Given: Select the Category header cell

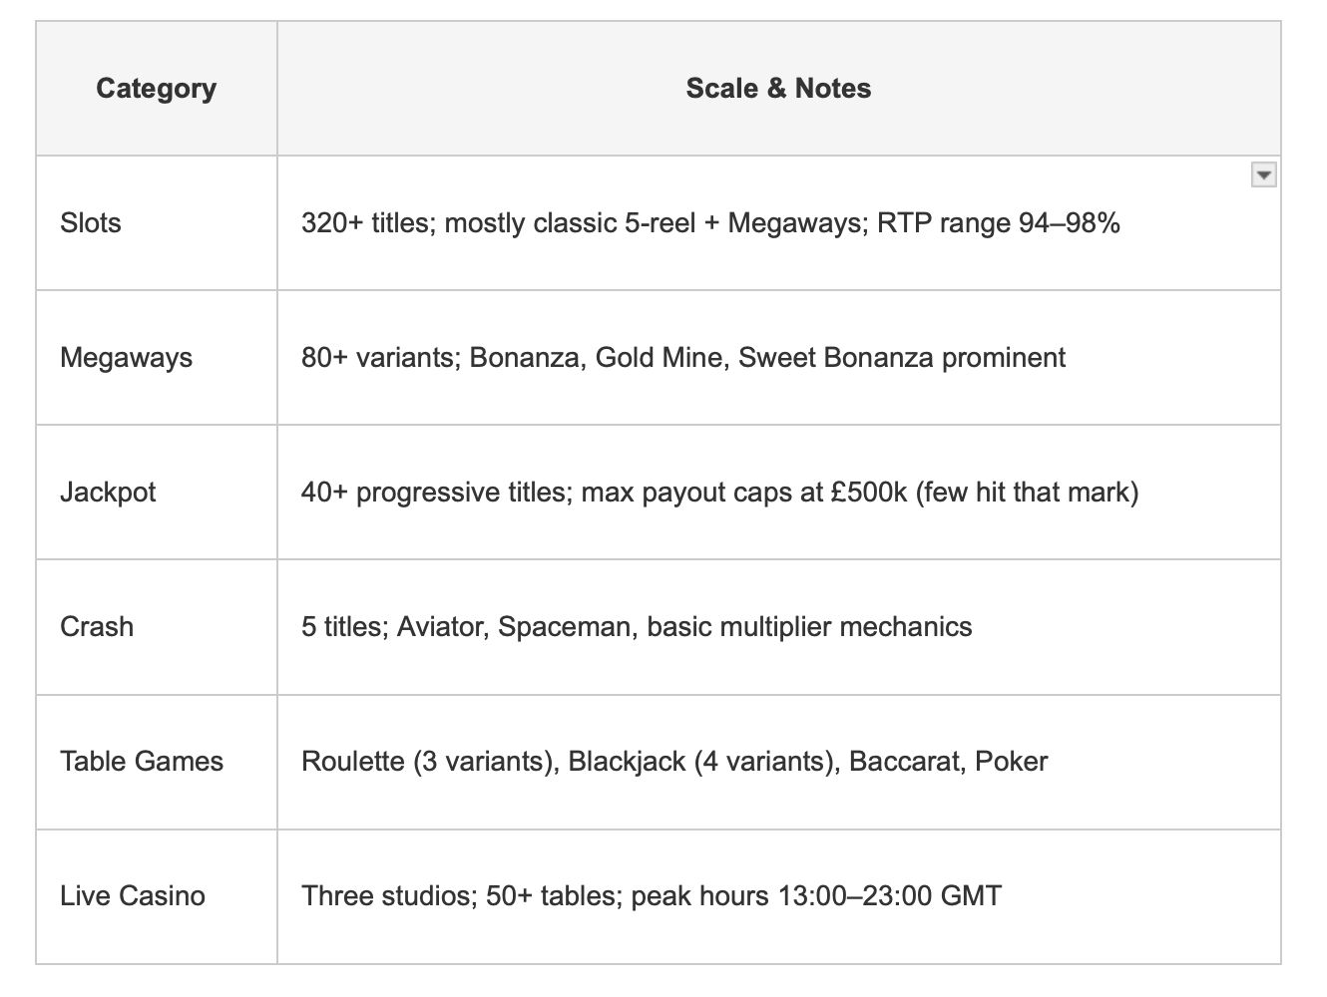Looking at the screenshot, I should tap(157, 89).
